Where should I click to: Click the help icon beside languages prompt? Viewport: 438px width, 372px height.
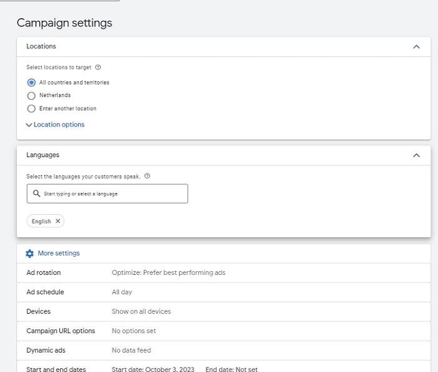click(147, 177)
